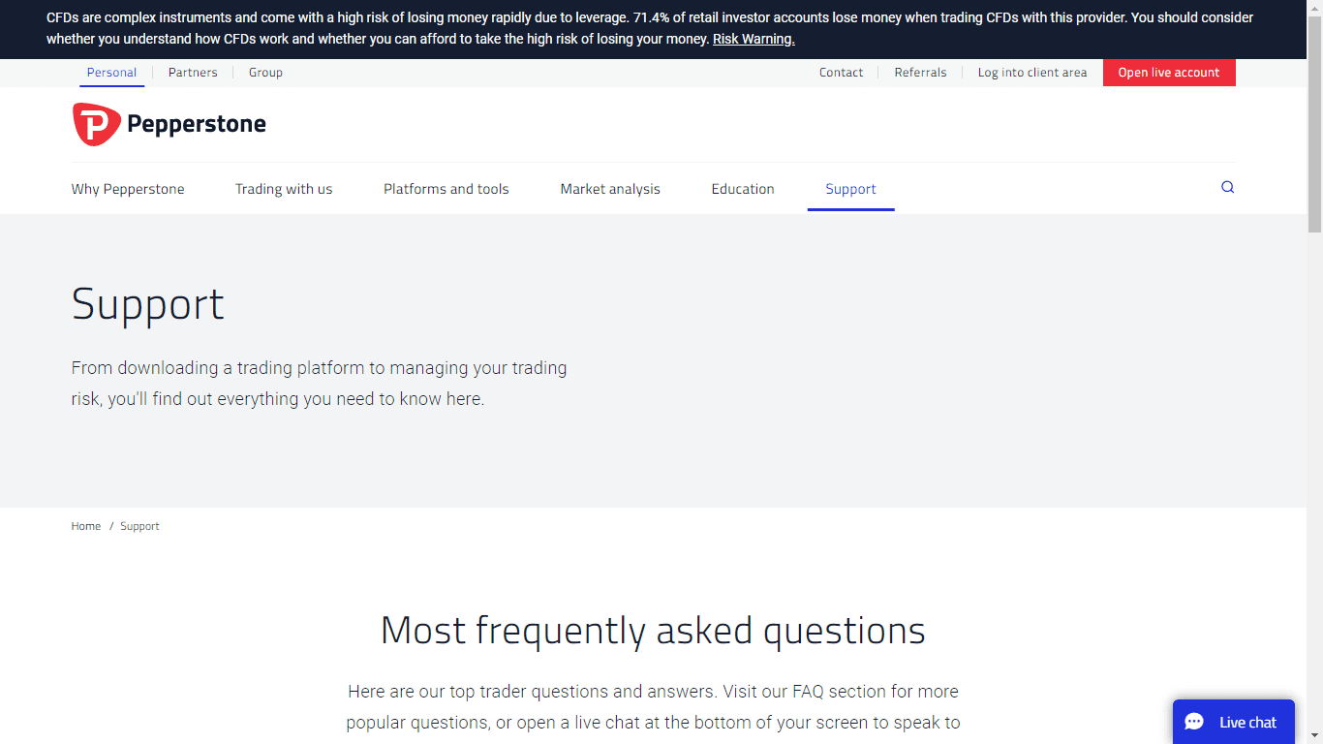Open search with the magnifying glass icon
Image resolution: width=1323 pixels, height=744 pixels.
tap(1227, 187)
